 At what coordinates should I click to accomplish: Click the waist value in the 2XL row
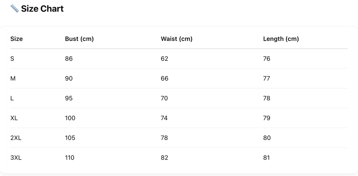[x=164, y=138]
